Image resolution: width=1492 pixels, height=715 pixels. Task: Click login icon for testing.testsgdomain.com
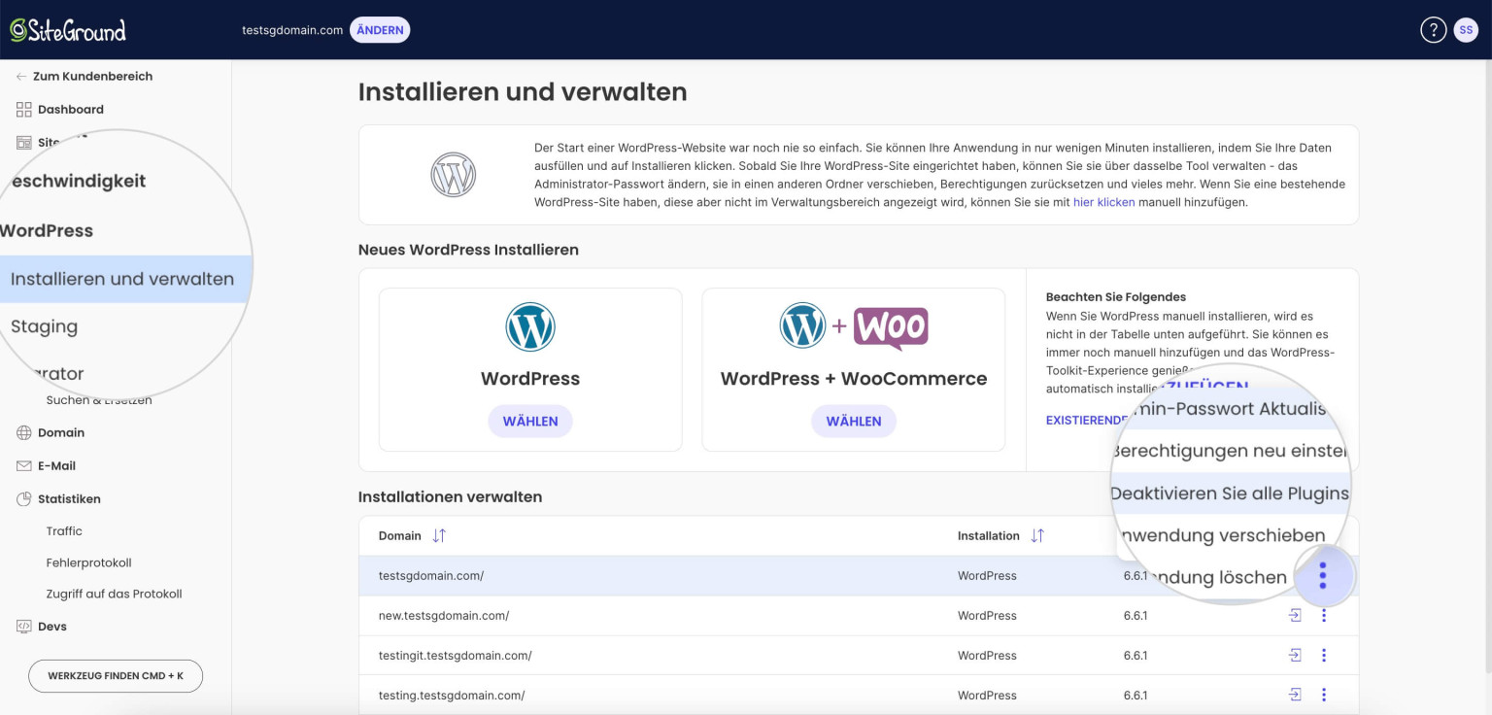[x=1295, y=696]
